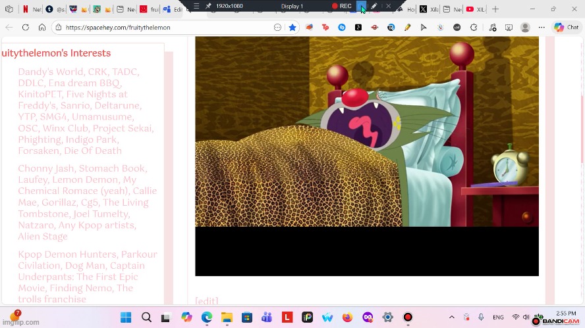
Task: Click the microphone tray icon
Action: [x=481, y=317]
